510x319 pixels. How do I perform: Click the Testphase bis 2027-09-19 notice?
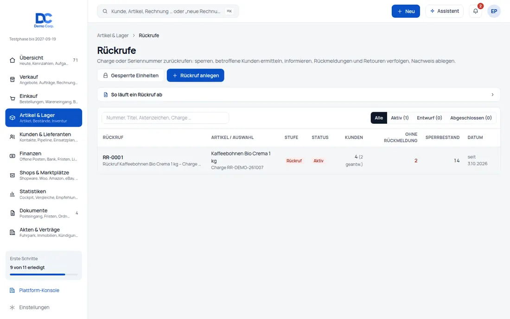tap(32, 39)
